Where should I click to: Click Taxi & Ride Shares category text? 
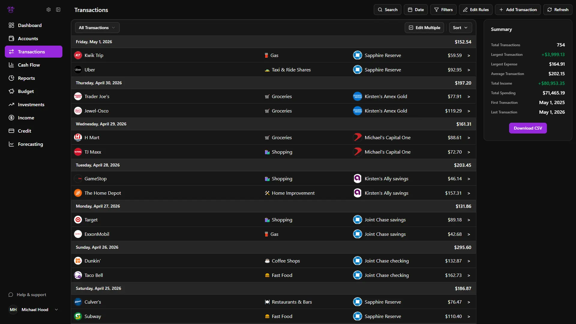pos(291,70)
